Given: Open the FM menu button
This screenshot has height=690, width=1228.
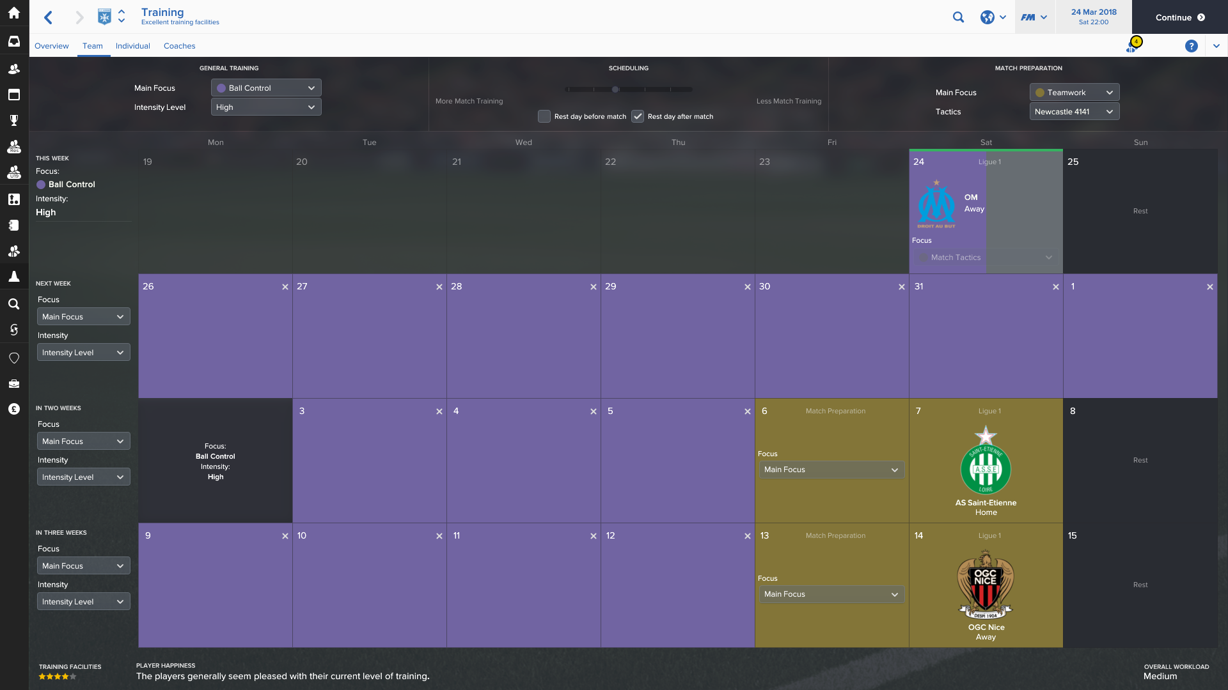Looking at the screenshot, I should (x=1034, y=17).
